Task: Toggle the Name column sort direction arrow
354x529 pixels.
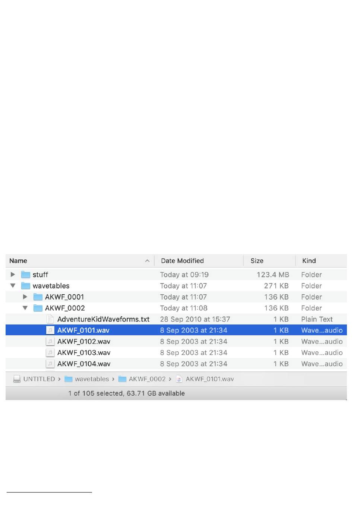Action: point(147,261)
